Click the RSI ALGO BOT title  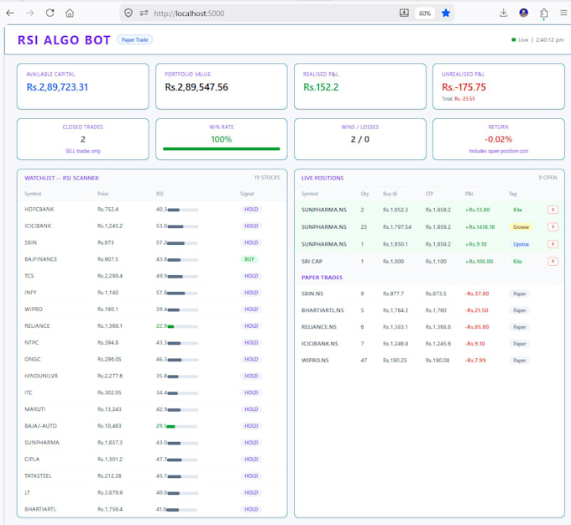(64, 40)
